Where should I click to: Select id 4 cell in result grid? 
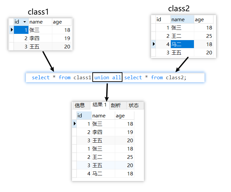pyautogui.click(x=84, y=173)
